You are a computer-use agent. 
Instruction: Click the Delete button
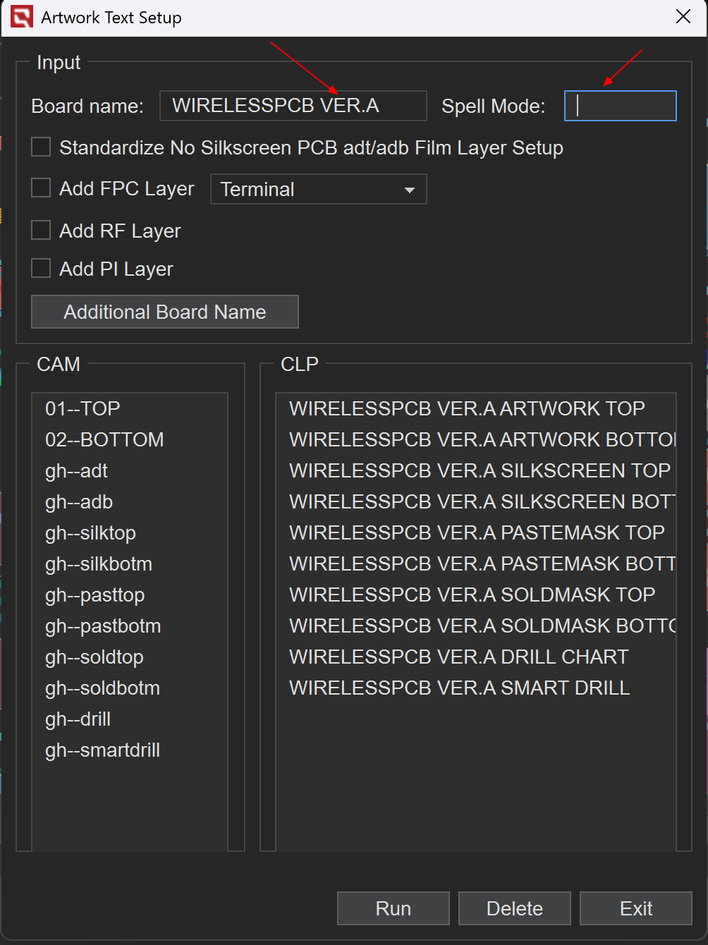[x=514, y=908]
